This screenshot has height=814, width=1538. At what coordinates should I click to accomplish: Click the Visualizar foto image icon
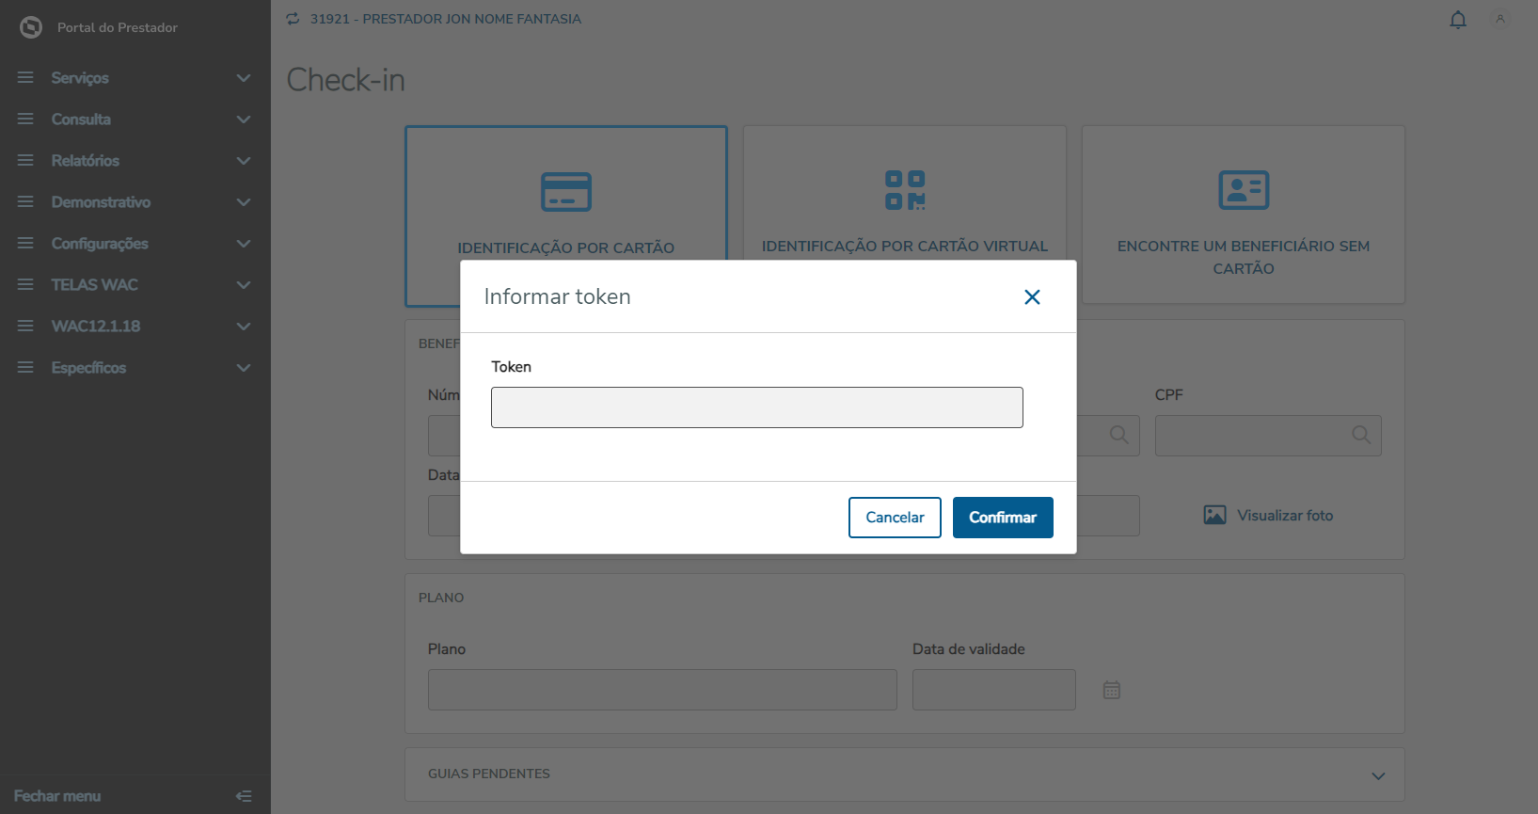point(1214,515)
